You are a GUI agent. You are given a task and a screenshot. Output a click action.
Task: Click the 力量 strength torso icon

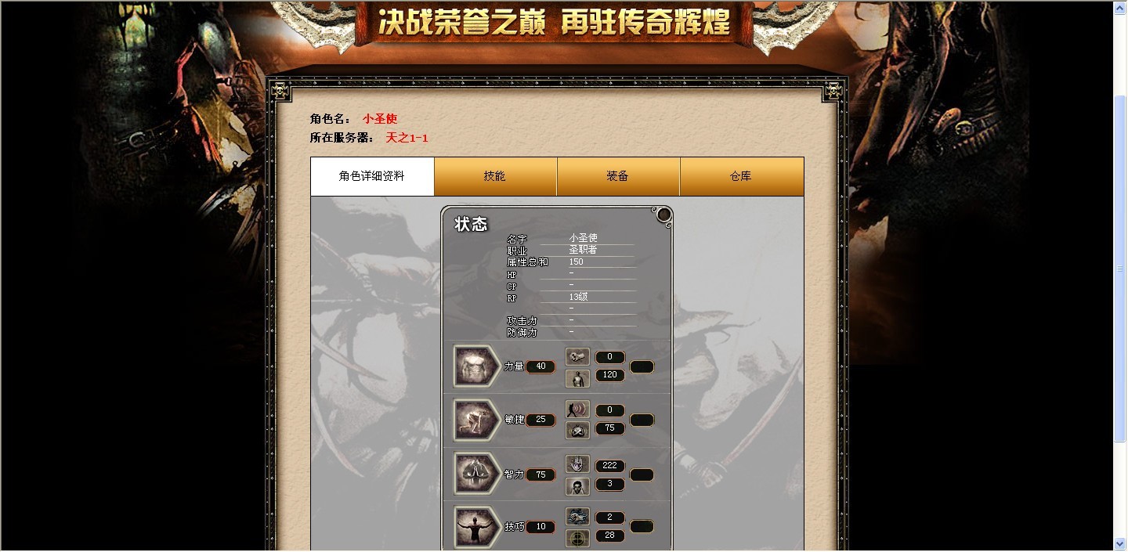[477, 366]
